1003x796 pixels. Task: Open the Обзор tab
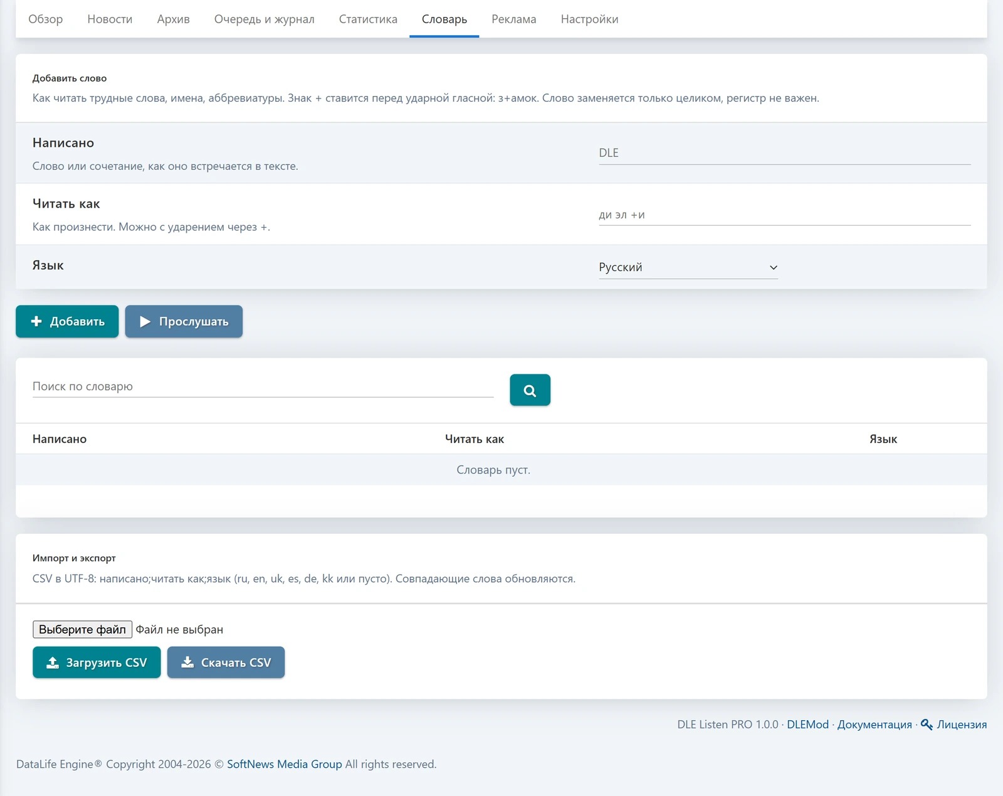point(45,19)
